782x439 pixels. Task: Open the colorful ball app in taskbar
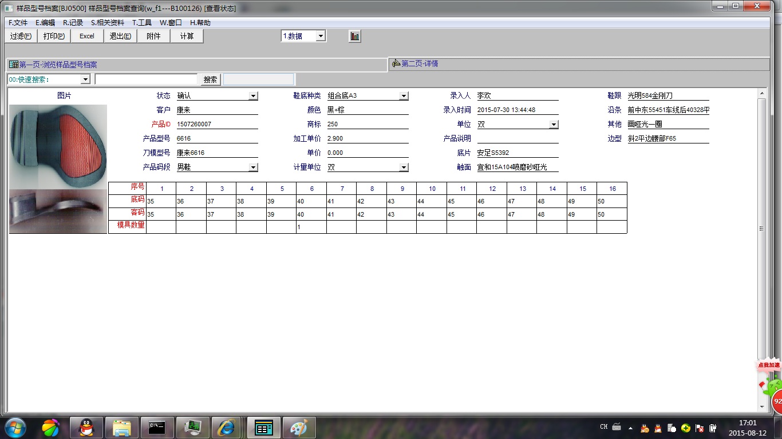(x=50, y=428)
